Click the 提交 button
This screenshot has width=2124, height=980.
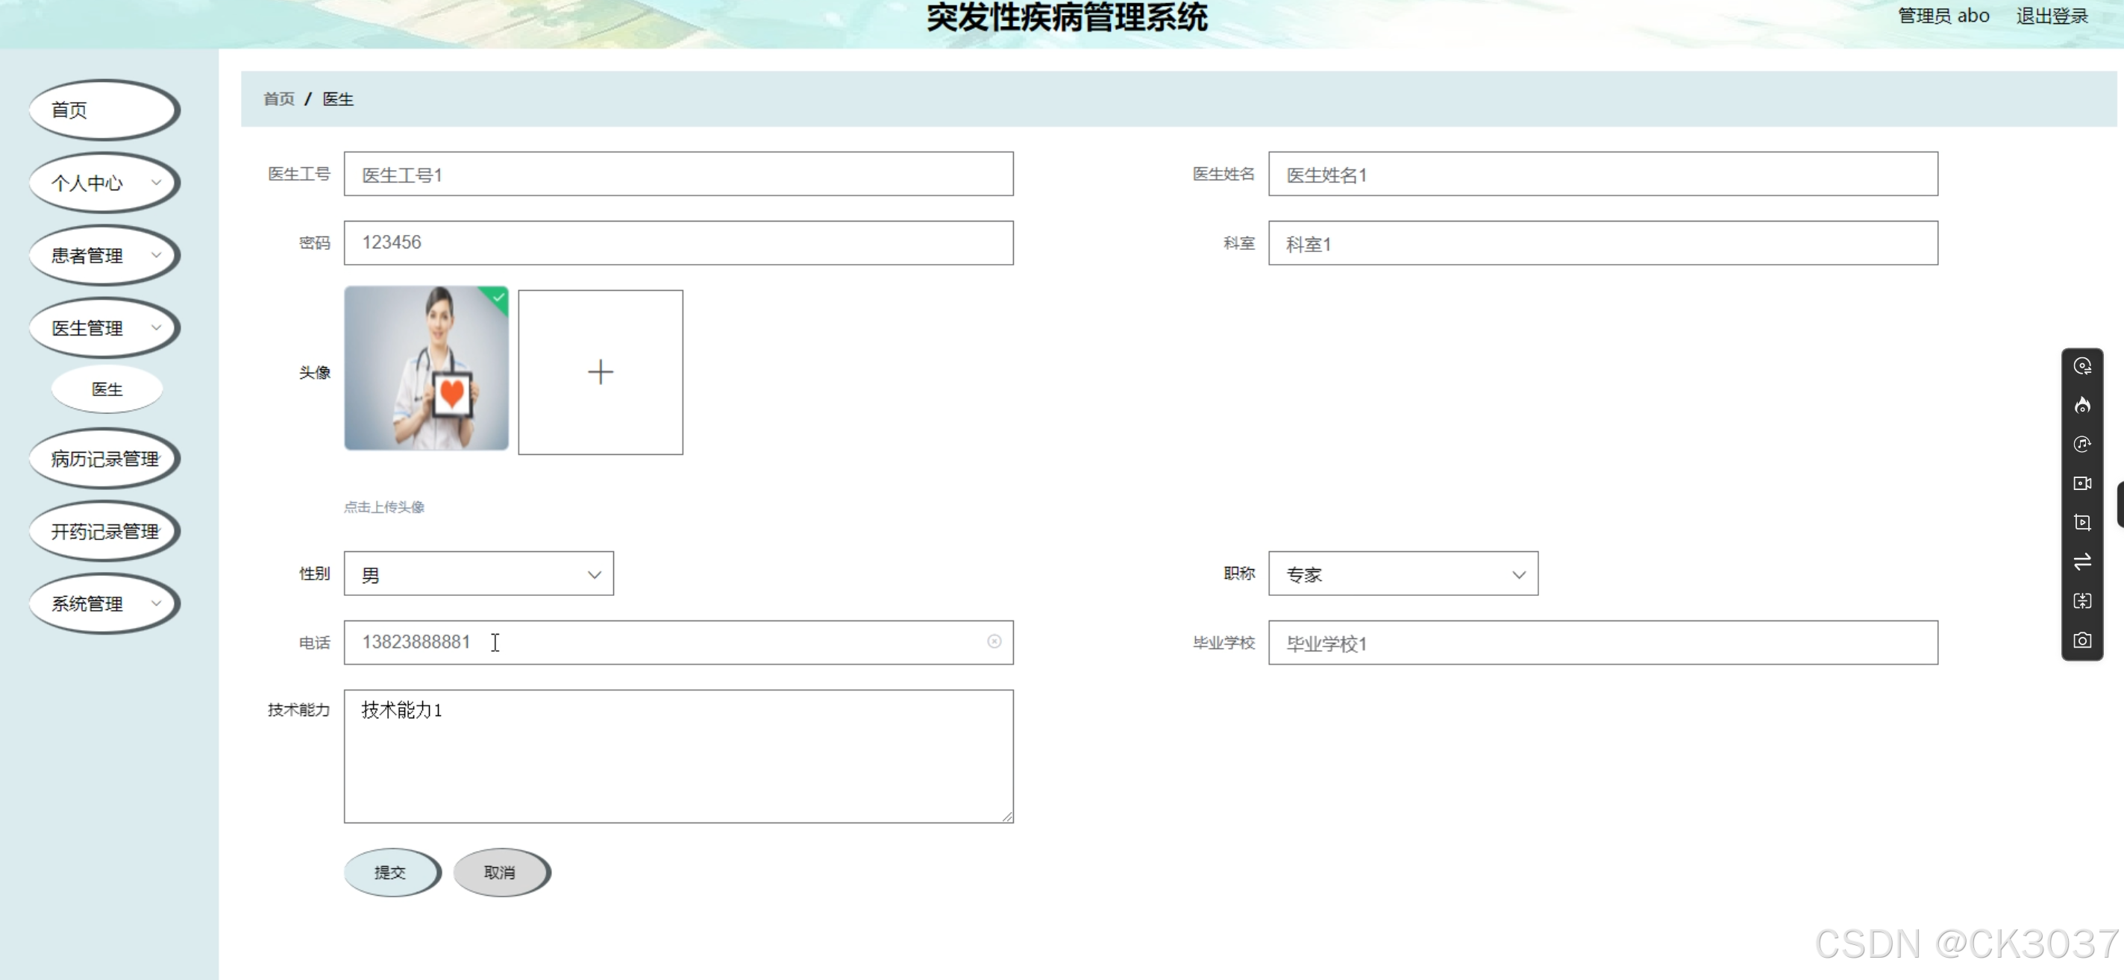coord(392,872)
